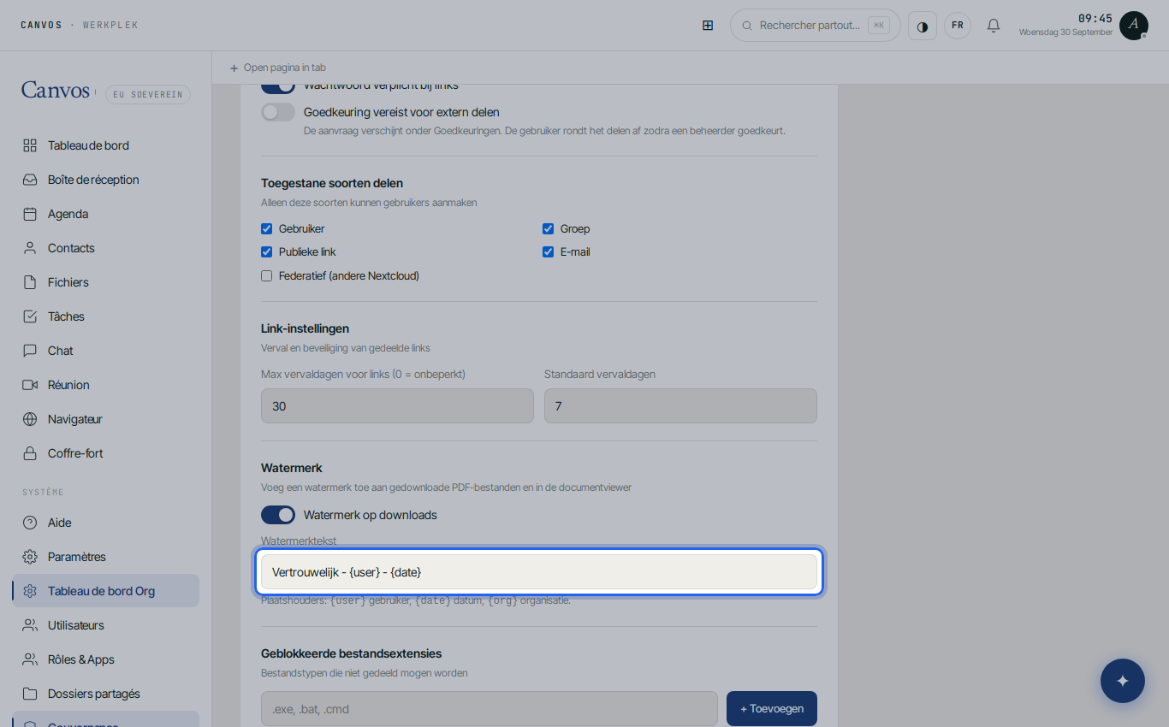Click Open pagina in tab
This screenshot has width=1169, height=727.
[x=277, y=68]
